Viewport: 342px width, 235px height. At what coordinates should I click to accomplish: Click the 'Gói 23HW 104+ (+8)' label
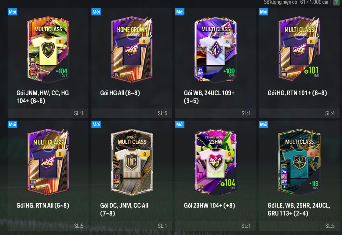(x=209, y=206)
